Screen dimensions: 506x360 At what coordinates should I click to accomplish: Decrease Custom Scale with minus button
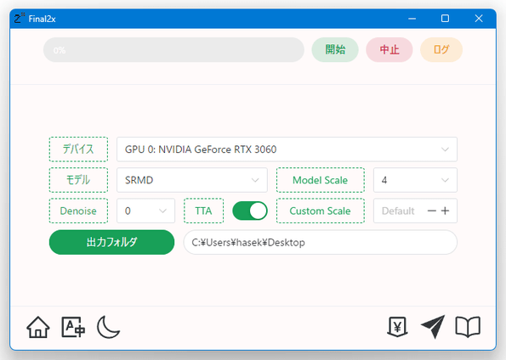pos(432,211)
